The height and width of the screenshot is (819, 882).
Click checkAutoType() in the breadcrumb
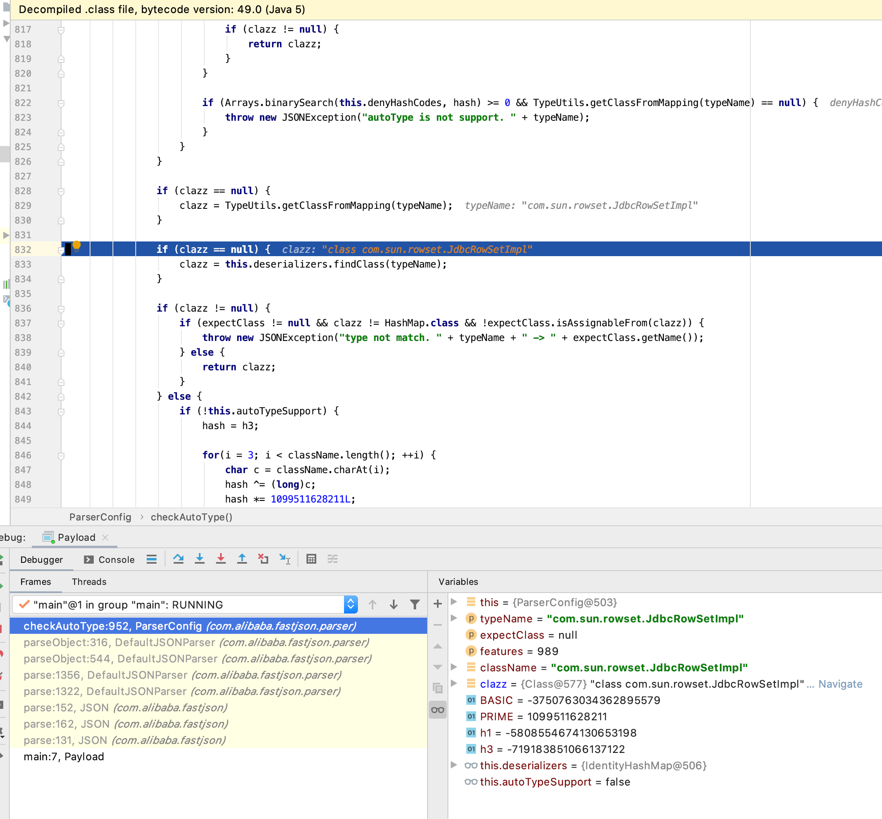[191, 517]
